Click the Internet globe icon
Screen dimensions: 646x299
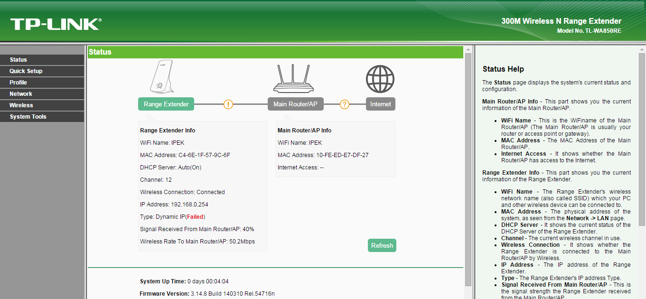[x=380, y=79]
